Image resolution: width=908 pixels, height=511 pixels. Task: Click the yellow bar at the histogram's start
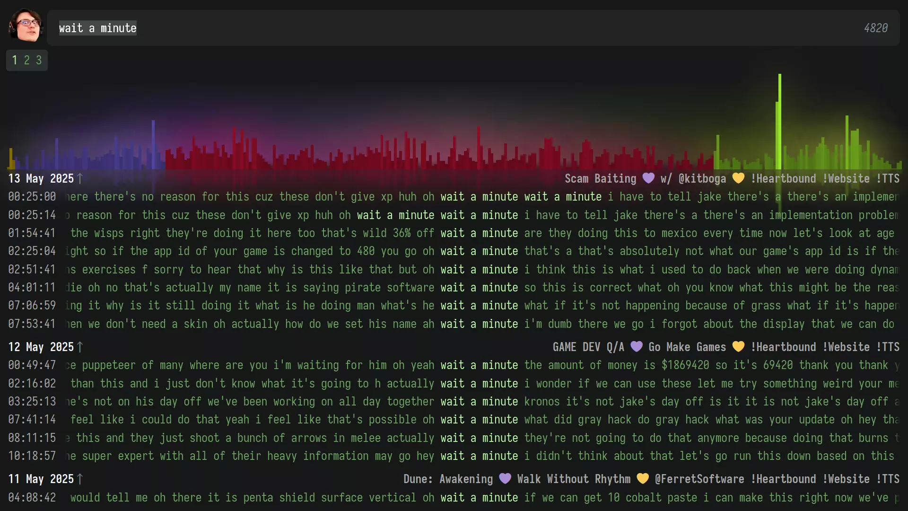[x=10, y=159]
